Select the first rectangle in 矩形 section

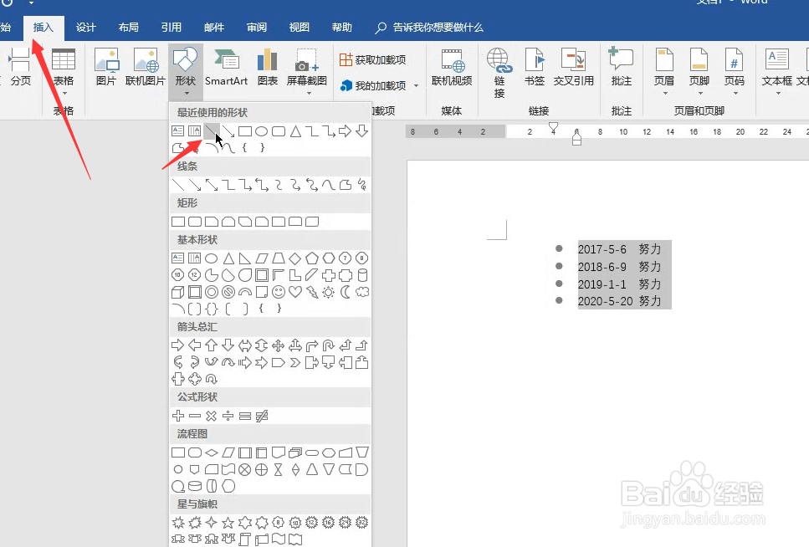coord(178,222)
